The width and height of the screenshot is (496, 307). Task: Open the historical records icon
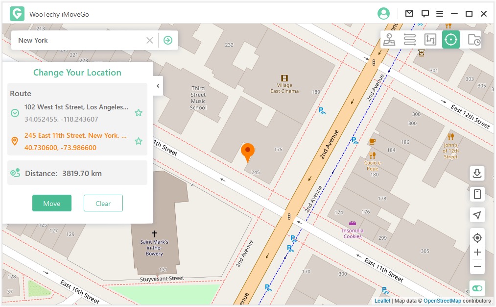pyautogui.click(x=474, y=40)
